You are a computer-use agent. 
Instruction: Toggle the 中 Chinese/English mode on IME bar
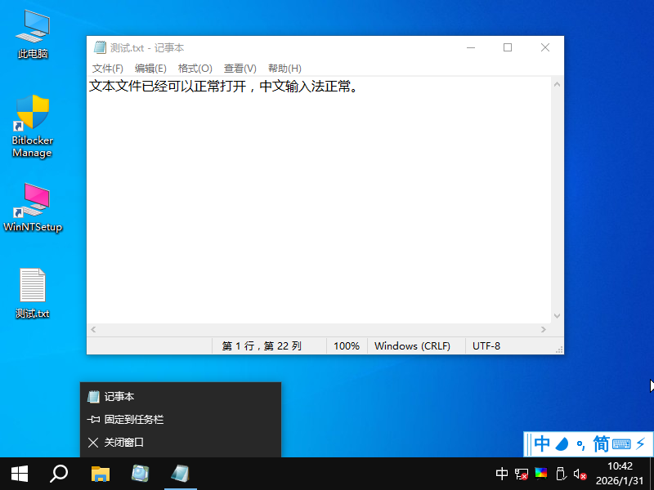coord(541,444)
